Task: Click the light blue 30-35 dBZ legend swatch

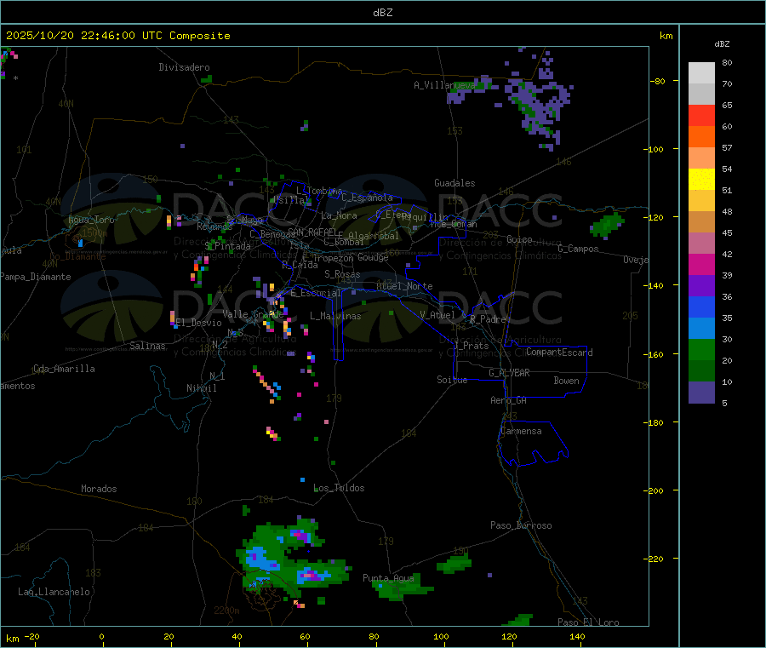Action: [x=701, y=329]
